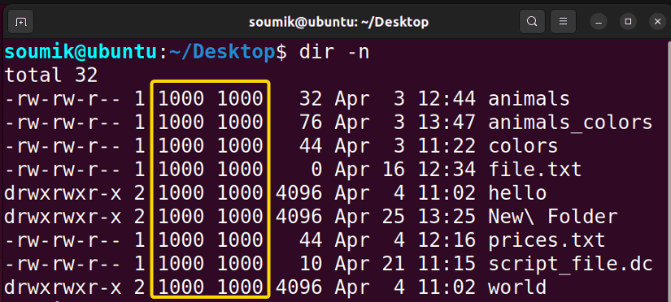
Task: Select the file name animals
Action: point(529,99)
